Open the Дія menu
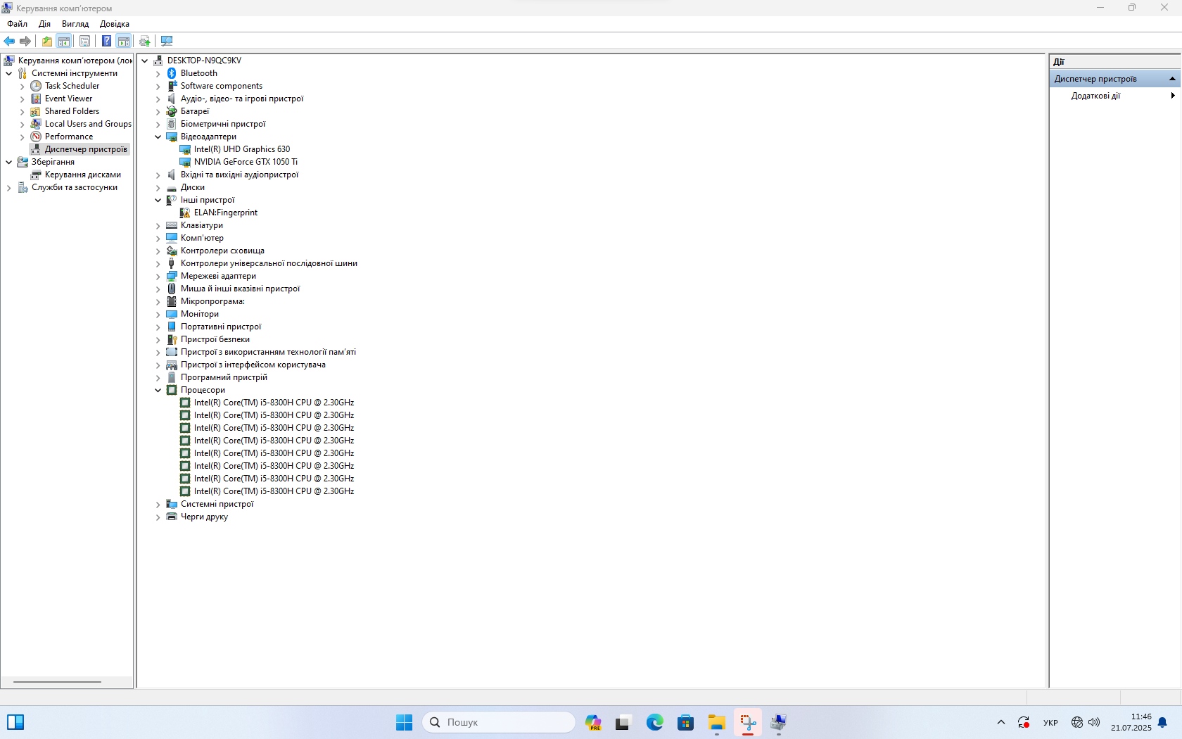This screenshot has width=1182, height=739. (44, 24)
